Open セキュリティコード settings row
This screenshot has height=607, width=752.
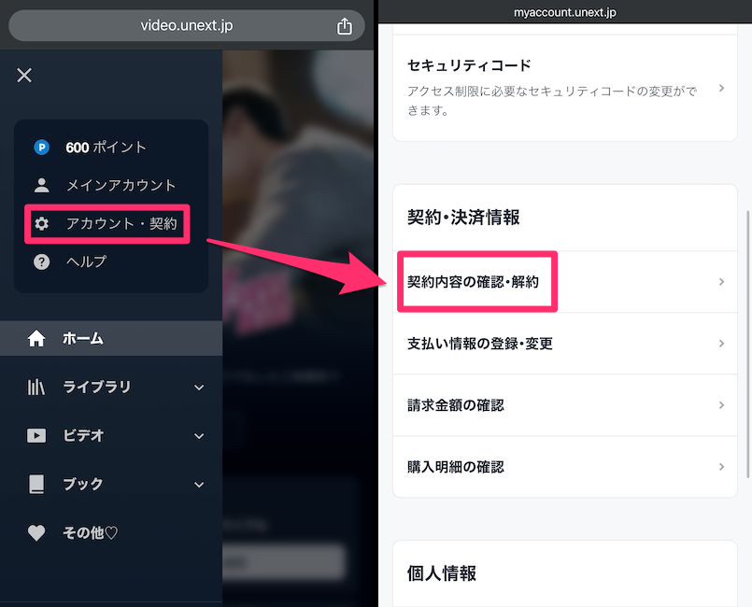tap(565, 88)
